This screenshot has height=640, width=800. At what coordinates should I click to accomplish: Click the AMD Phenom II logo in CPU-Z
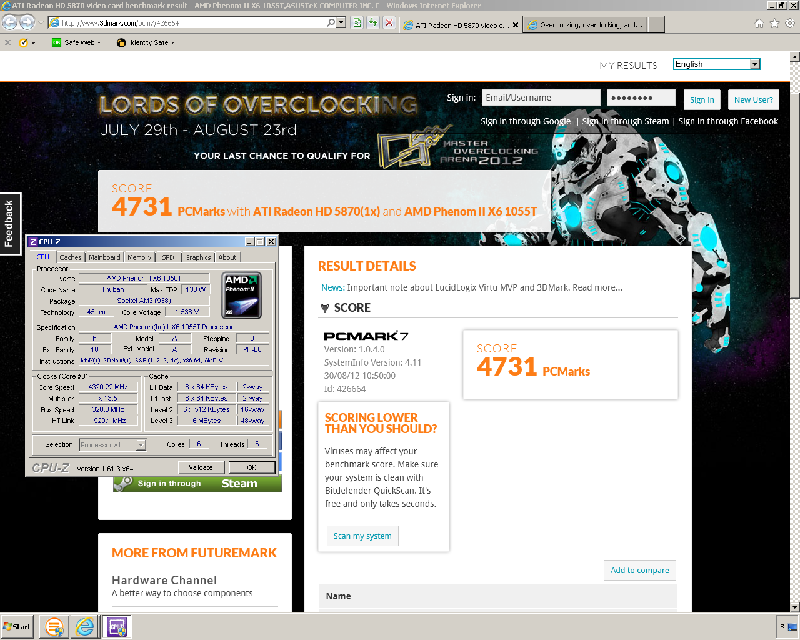(242, 295)
